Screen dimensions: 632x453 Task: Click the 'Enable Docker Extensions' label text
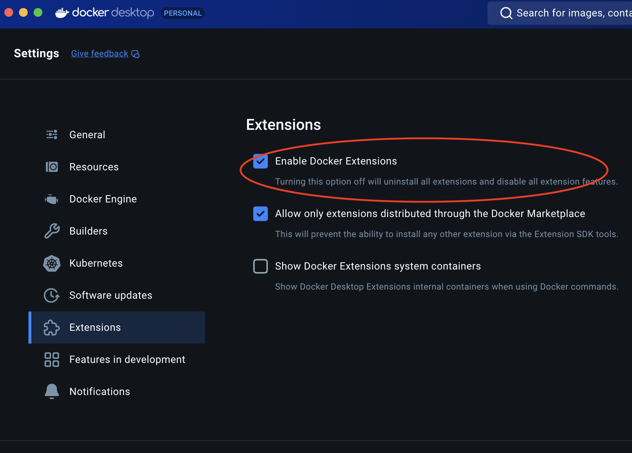pos(336,161)
